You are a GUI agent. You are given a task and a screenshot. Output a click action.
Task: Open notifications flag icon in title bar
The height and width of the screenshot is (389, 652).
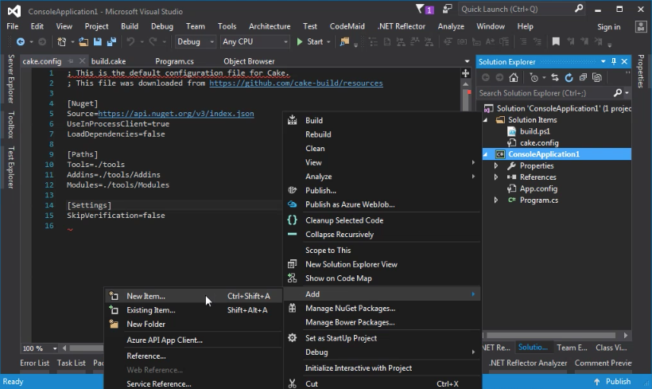(x=420, y=9)
